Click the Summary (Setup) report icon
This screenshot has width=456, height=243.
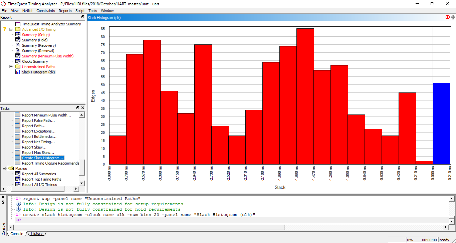(18, 35)
